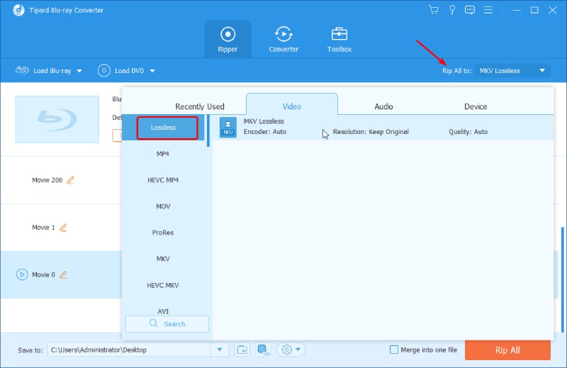Enable Merge into one file
The image size is (567, 368).
click(x=394, y=350)
